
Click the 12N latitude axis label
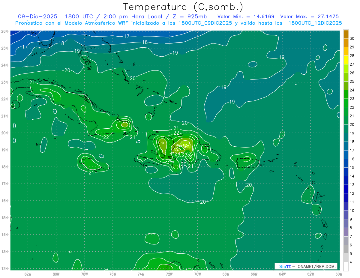point(4,268)
